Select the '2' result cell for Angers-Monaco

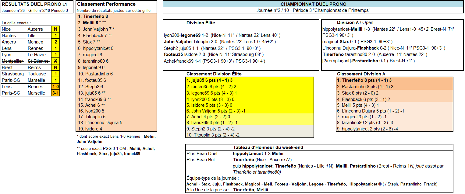pyautogui.click(x=55, y=42)
